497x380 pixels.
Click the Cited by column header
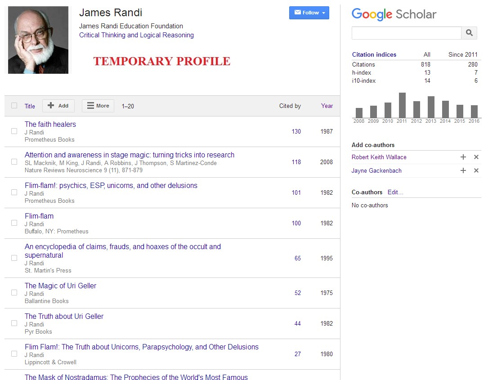(290, 106)
